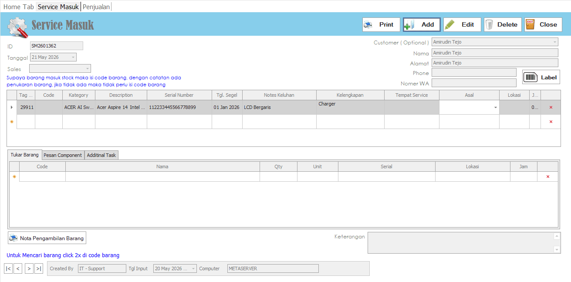The width and height of the screenshot is (571, 282).
Task: Click the Alamat input field
Action: pos(495,63)
